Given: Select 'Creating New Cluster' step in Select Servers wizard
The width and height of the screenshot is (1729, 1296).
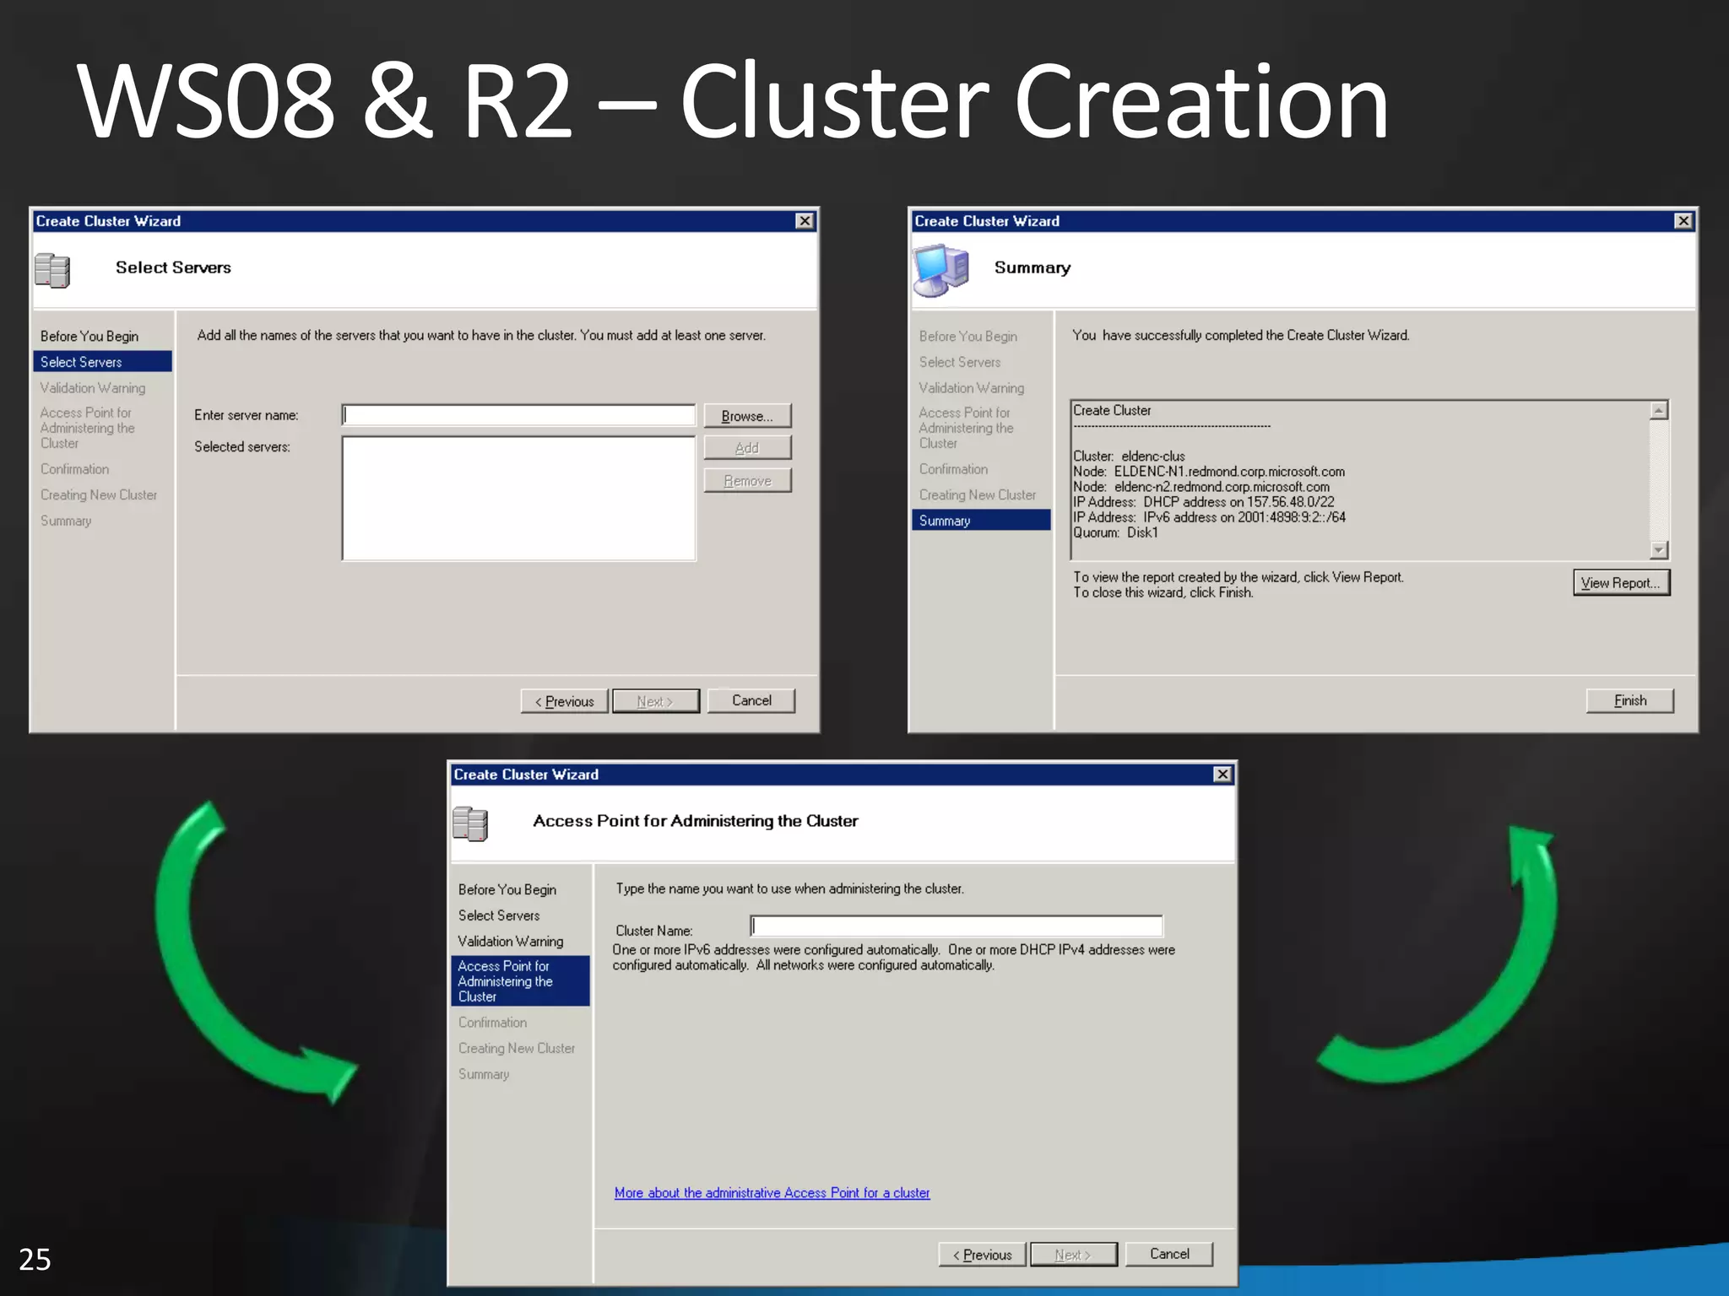Looking at the screenshot, I should coord(99,495).
